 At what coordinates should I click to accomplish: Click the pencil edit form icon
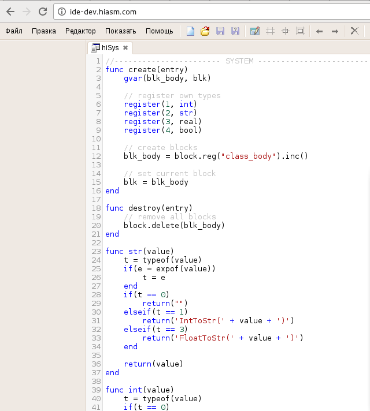click(254, 31)
